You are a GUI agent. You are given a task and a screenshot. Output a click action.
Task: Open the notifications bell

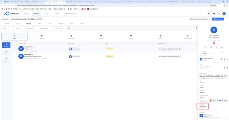click(x=214, y=14)
